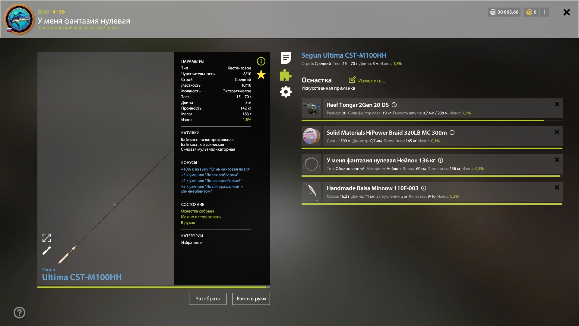Open the notes document icon

click(x=286, y=58)
